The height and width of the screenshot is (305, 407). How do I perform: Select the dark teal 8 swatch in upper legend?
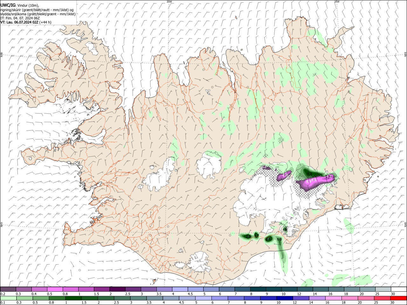coord(258,289)
